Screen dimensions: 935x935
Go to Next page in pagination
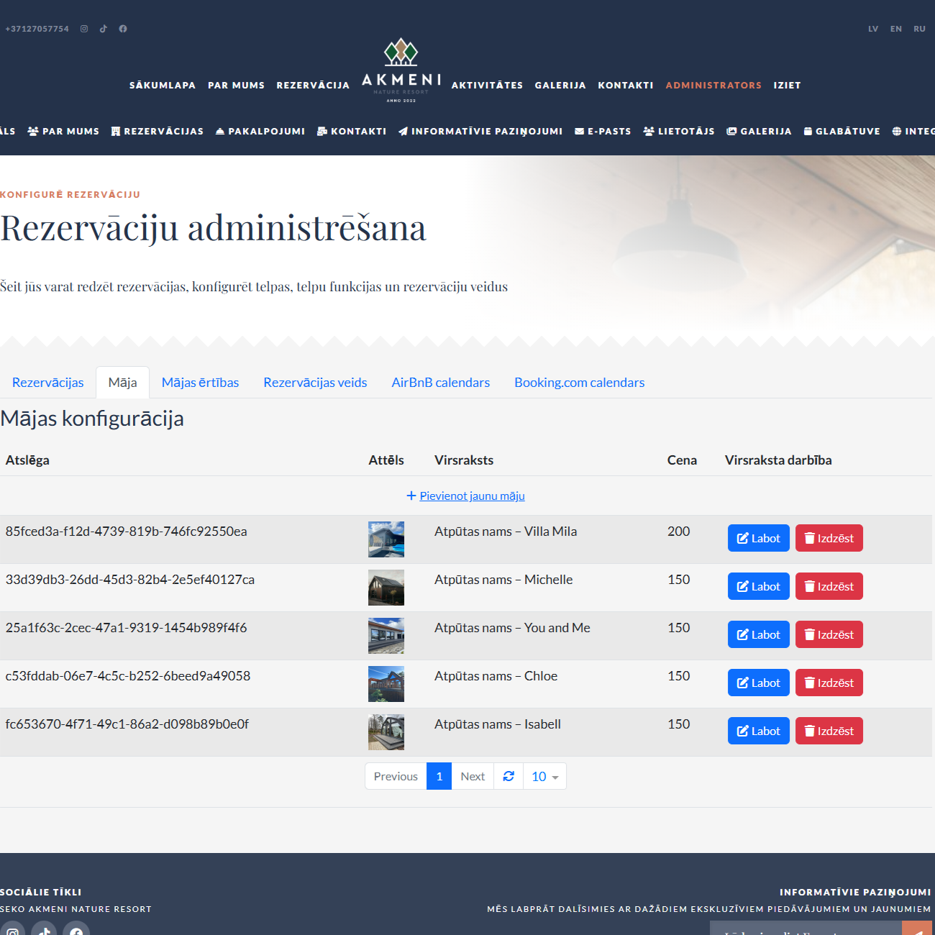473,777
